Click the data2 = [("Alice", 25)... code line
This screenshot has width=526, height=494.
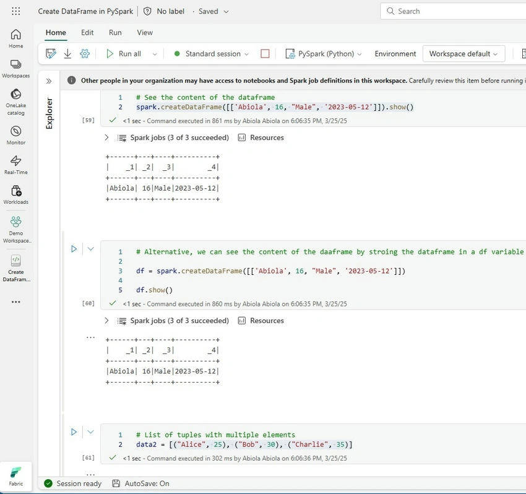coord(244,444)
